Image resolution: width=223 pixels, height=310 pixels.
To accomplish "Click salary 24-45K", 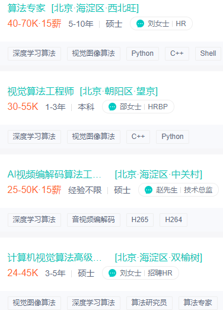I will tap(23, 273).
